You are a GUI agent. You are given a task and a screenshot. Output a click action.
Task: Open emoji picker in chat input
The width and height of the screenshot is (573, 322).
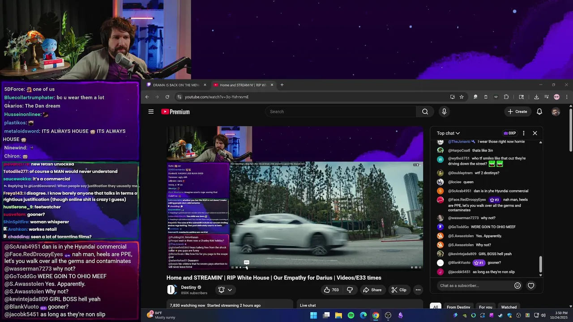point(517,286)
